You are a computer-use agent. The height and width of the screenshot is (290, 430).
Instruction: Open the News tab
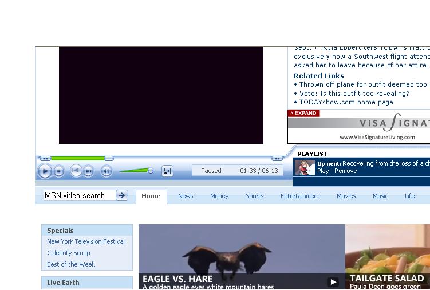click(x=186, y=196)
